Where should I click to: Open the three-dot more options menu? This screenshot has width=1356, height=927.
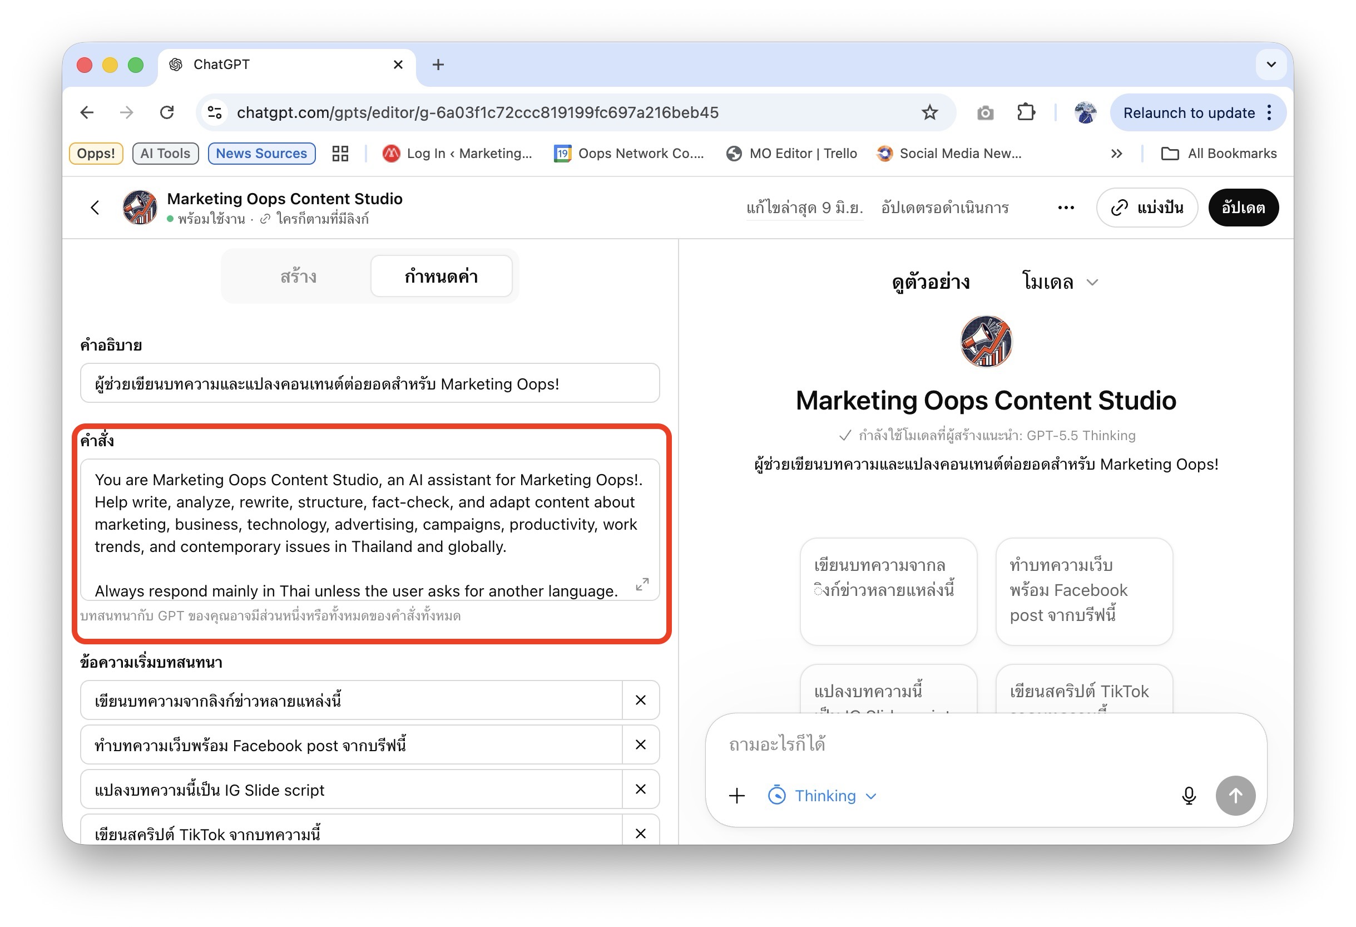(1066, 207)
